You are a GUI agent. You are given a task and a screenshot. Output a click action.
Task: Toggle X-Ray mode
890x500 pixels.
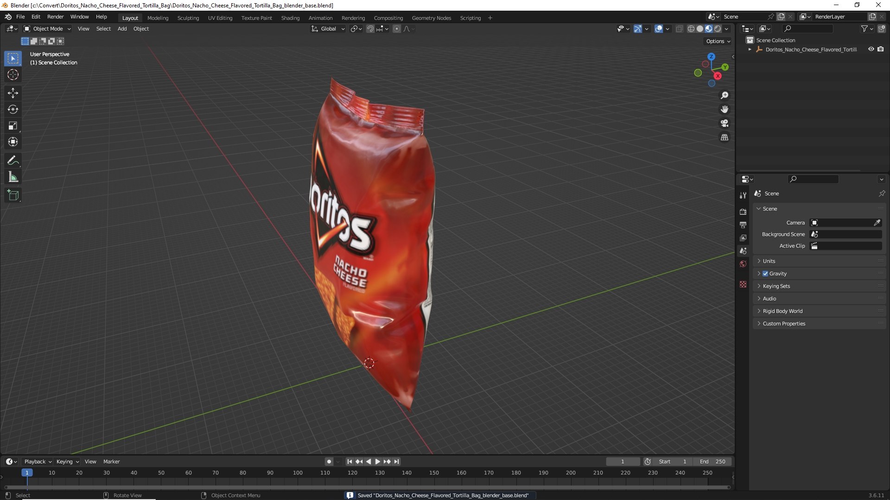point(679,29)
